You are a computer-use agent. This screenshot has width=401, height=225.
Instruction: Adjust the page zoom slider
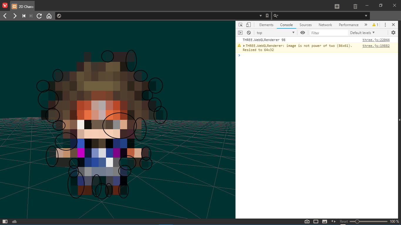coord(368,221)
